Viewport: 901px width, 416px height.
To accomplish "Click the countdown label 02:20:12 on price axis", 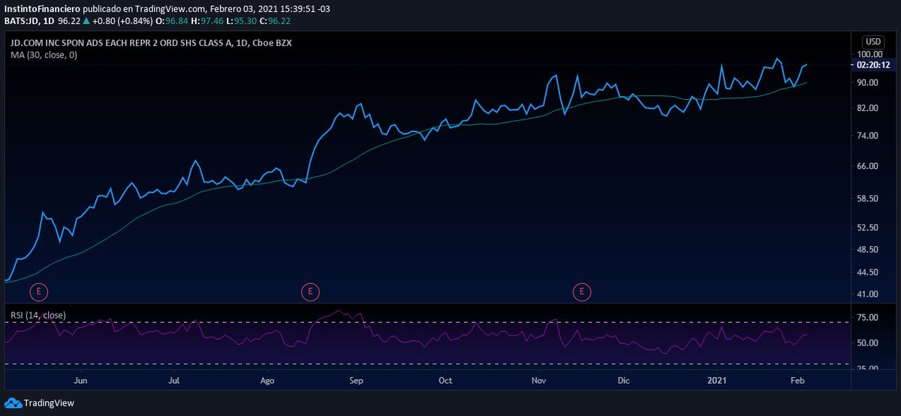I will point(872,65).
